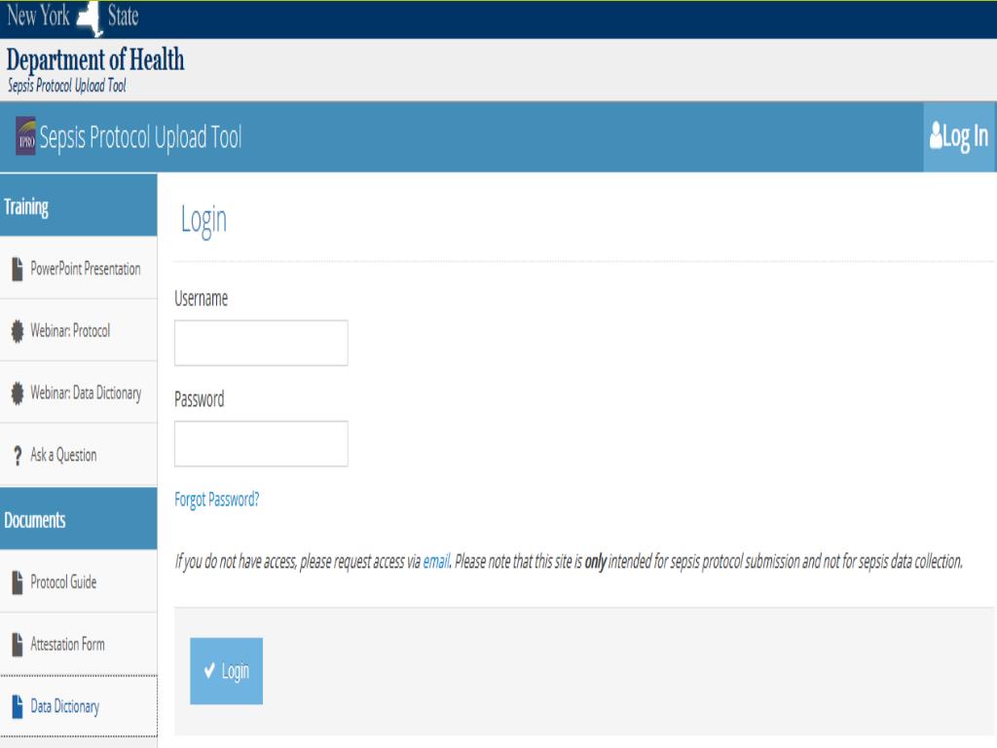Click the Password field label
The width and height of the screenshot is (997, 748).
point(199,399)
